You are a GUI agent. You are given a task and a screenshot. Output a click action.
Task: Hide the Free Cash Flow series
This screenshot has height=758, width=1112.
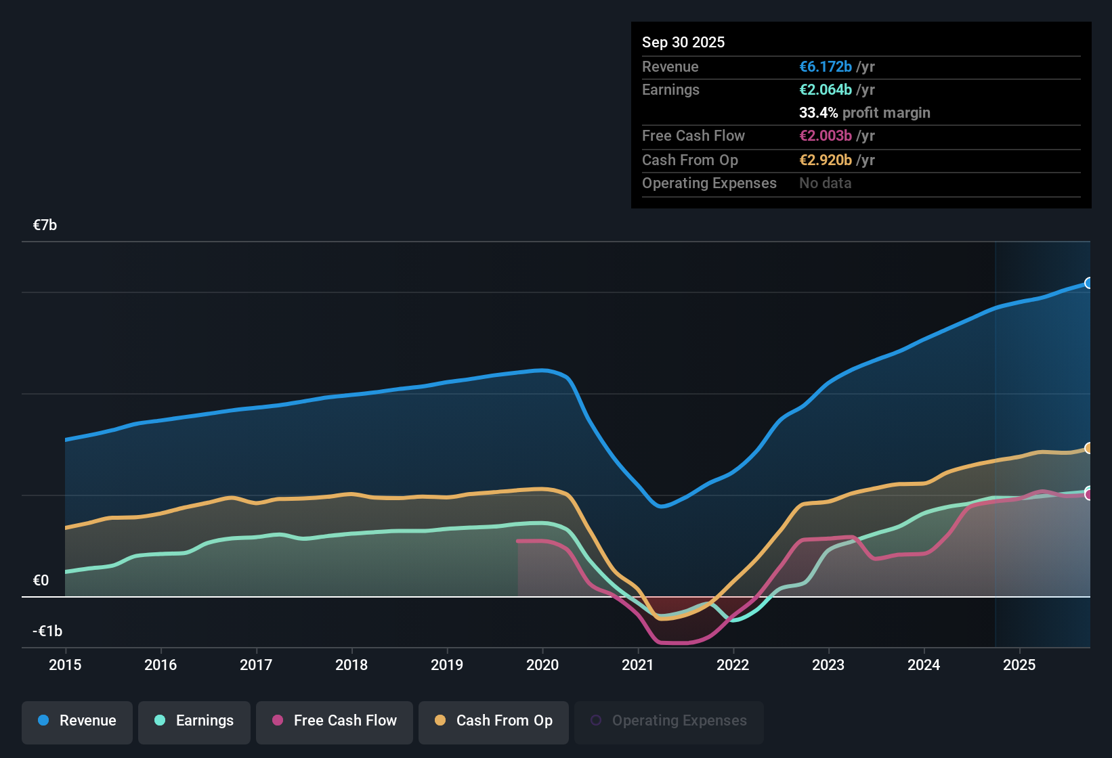coord(334,721)
